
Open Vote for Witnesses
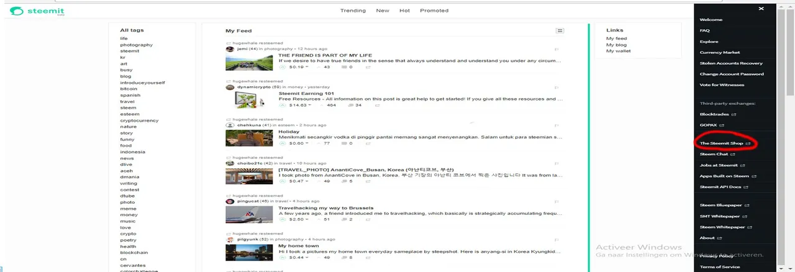[722, 85]
